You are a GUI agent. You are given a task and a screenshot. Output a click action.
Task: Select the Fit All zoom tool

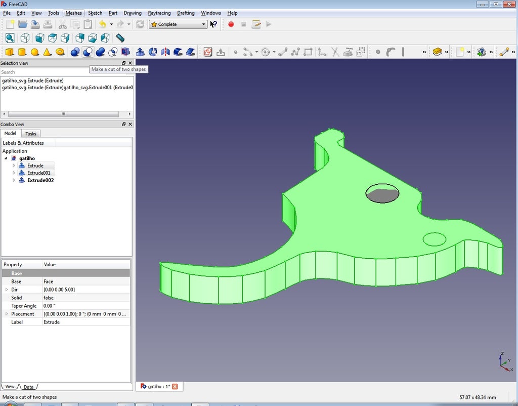[x=10, y=38]
